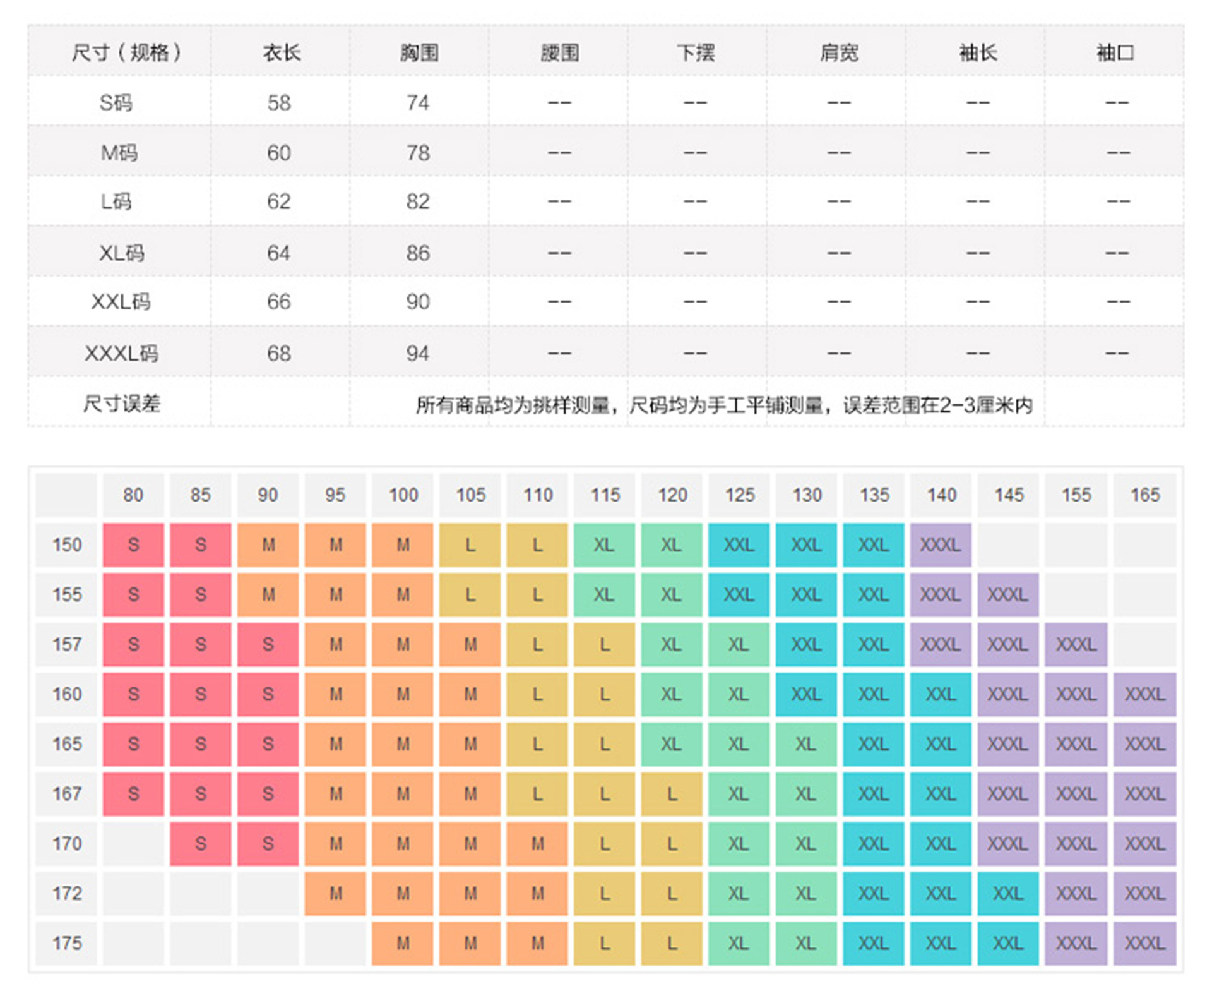This screenshot has width=1212, height=991.
Task: Click the S码 row label
Action: 116,102
